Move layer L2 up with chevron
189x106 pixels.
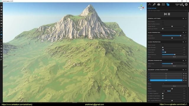click(x=186, y=76)
